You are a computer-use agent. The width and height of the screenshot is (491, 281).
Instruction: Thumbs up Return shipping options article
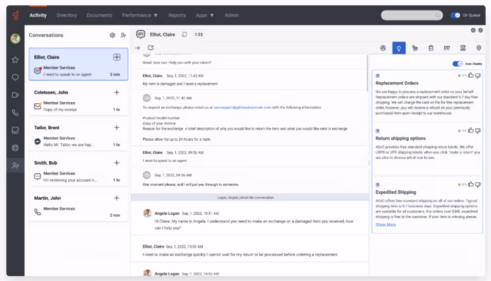pos(471,131)
